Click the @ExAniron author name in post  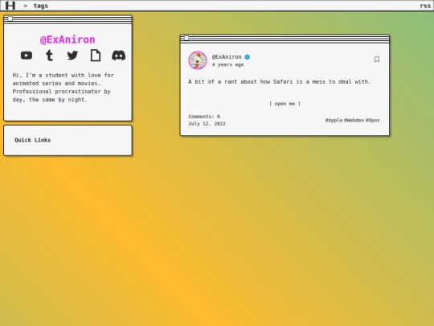tap(227, 57)
